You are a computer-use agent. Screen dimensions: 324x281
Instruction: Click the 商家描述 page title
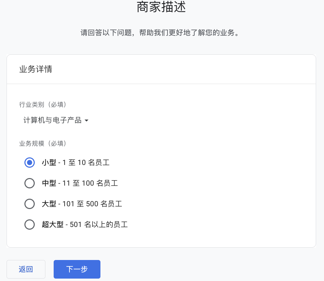(x=161, y=7)
